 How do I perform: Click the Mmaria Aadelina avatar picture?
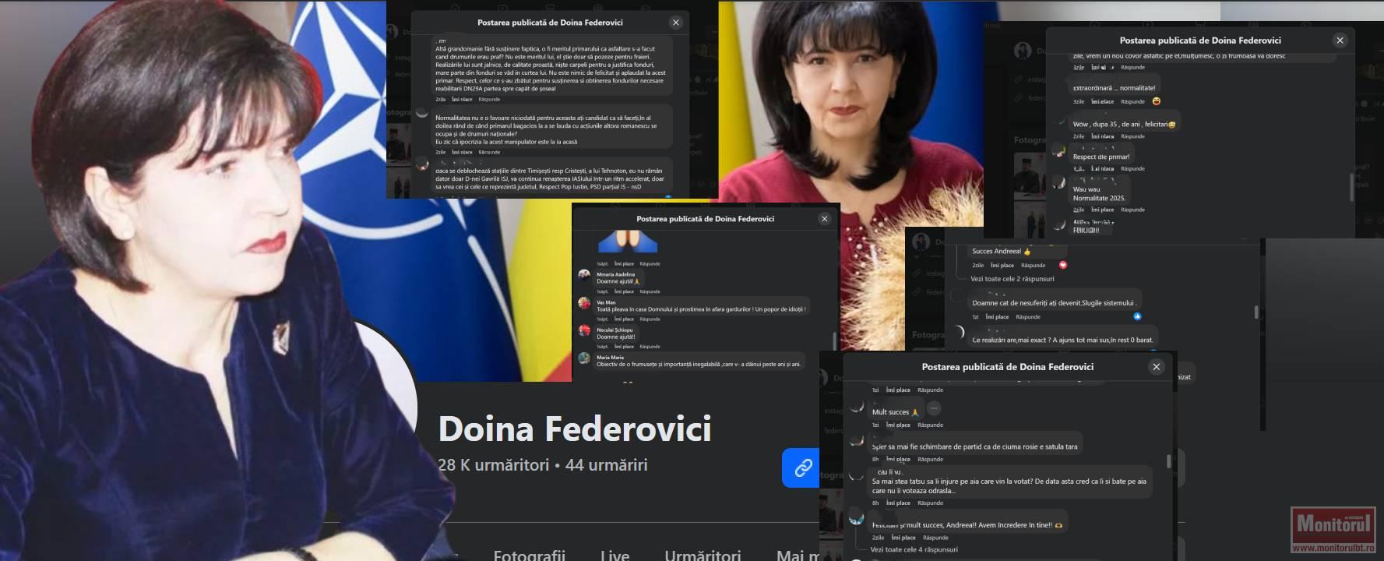(584, 276)
